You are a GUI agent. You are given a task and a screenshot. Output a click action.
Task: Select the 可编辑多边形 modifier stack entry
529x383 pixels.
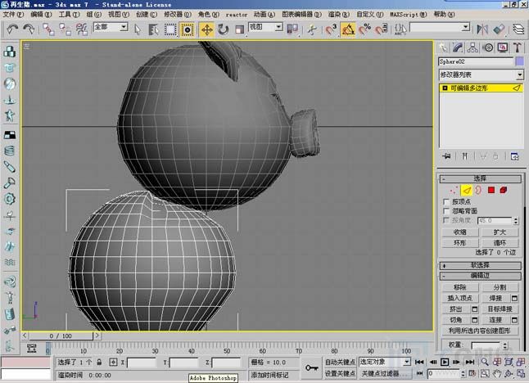coord(481,88)
